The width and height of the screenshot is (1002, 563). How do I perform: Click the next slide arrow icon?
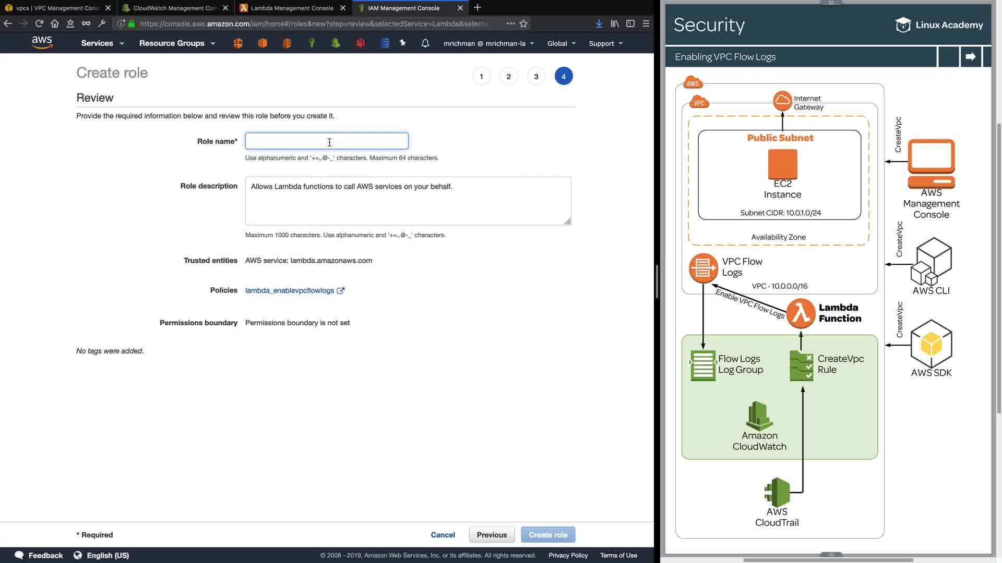coord(970,57)
